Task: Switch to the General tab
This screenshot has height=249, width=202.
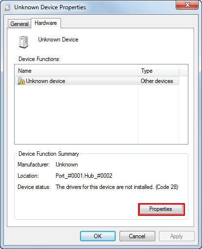Action: pos(20,24)
